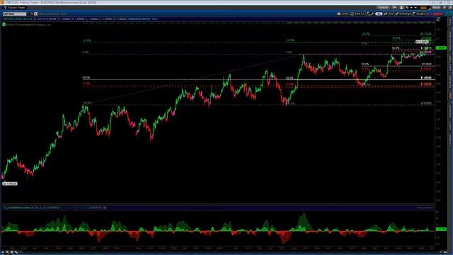
Task: Open the Futures Trader tab
Action: pos(15,8)
